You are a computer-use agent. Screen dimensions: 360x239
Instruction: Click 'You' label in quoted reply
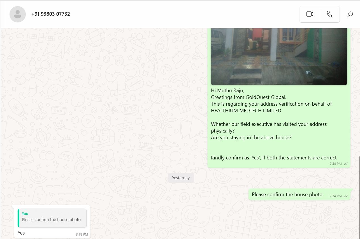point(25,214)
